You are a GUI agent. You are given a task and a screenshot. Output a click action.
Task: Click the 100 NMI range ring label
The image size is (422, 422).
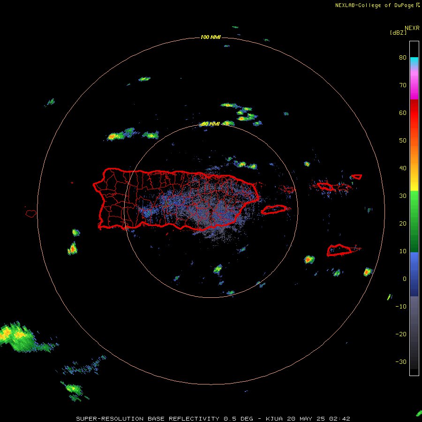(211, 37)
